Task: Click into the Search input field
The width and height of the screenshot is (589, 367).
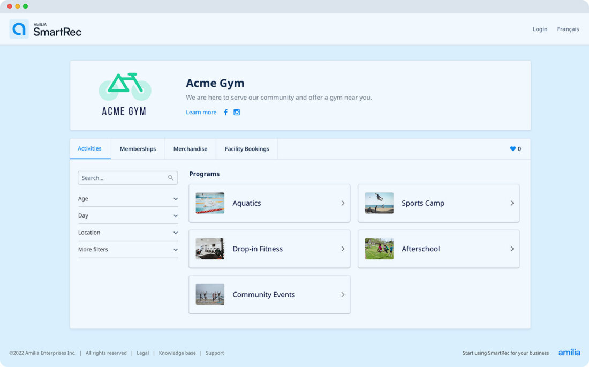Action: point(123,178)
